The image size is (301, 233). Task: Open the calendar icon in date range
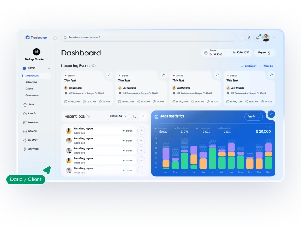[206, 53]
